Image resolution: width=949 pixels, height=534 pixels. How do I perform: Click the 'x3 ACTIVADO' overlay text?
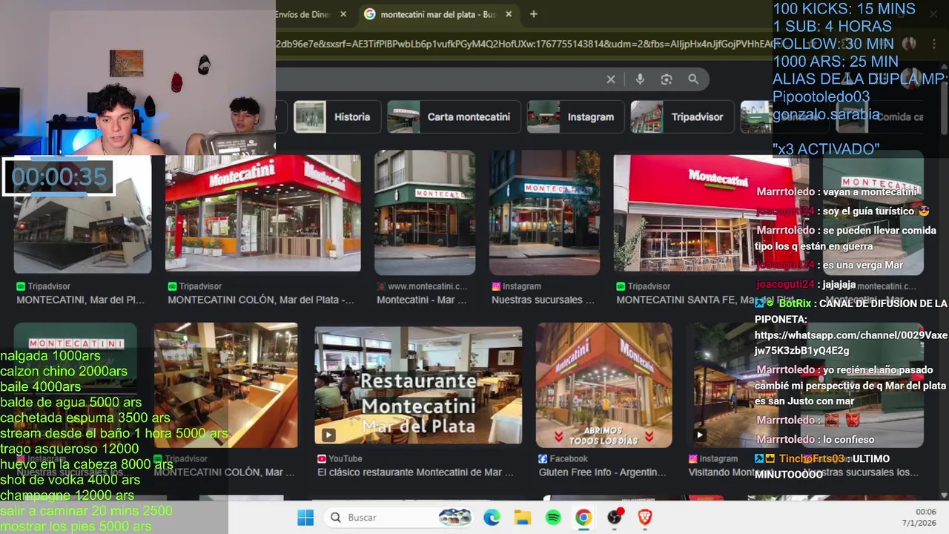(826, 149)
